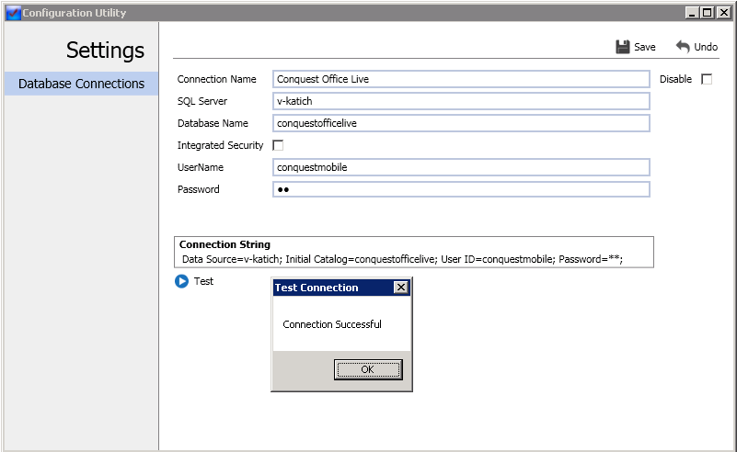Focus the UserName input field
737x452 pixels.
pyautogui.click(x=461, y=167)
